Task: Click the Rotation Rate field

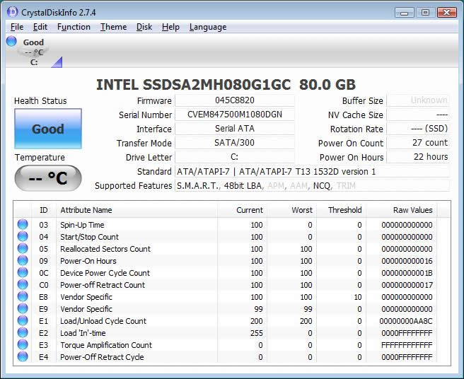Action: pyautogui.click(x=419, y=129)
